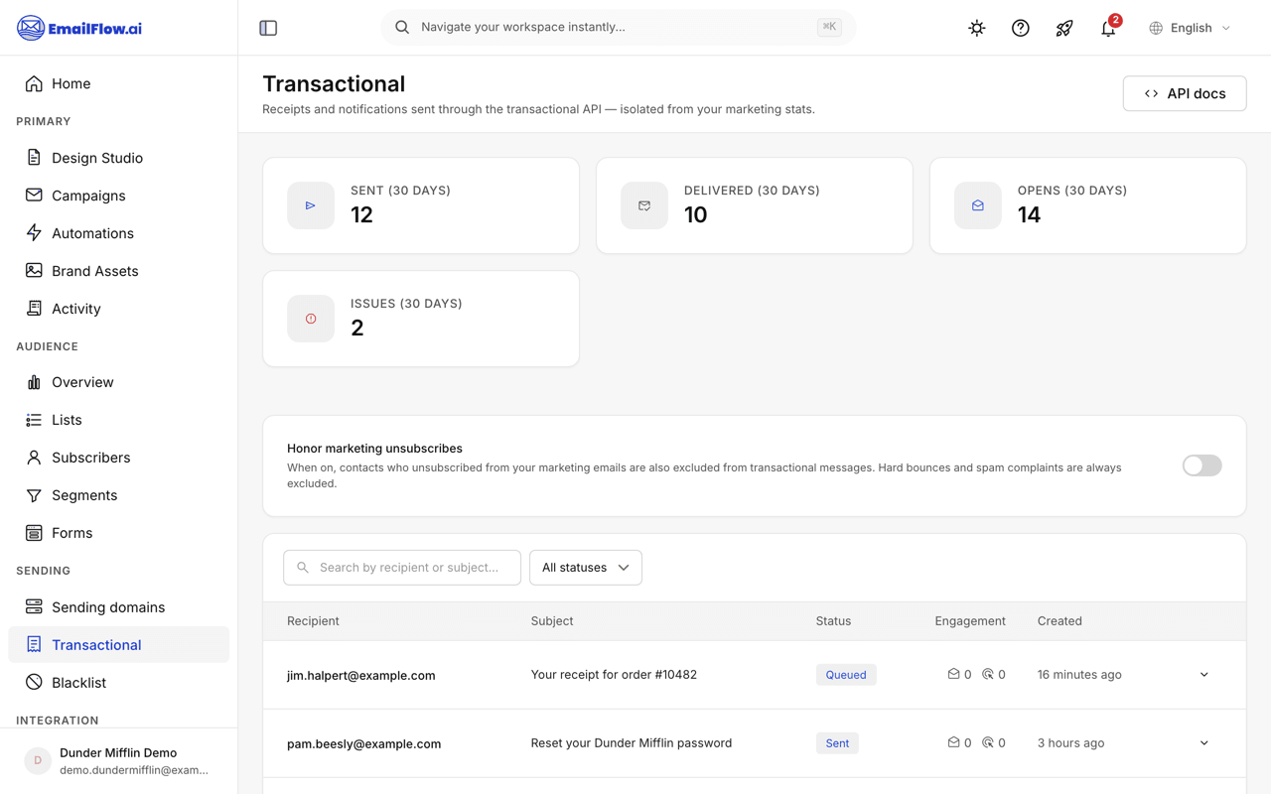Click clicks count icon in Pam's row
Screen dimensions: 1271x794
[988, 742]
